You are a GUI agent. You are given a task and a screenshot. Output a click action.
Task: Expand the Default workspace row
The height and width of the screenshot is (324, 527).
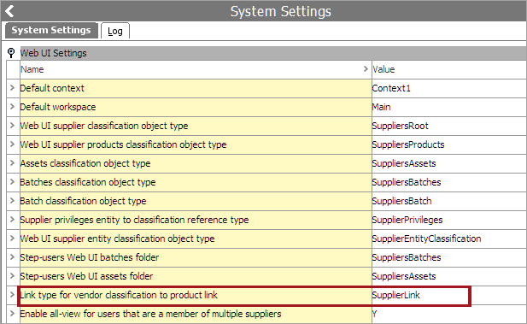(13, 107)
